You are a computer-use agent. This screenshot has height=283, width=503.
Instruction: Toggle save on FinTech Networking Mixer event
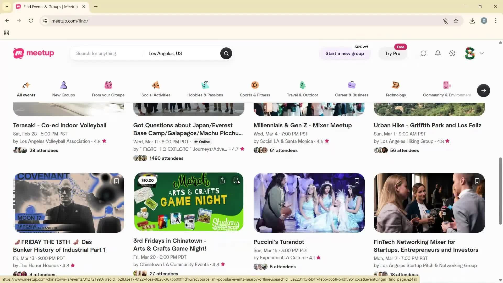[477, 181]
